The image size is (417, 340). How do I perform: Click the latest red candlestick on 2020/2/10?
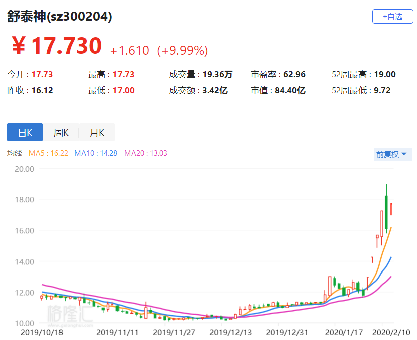391,209
